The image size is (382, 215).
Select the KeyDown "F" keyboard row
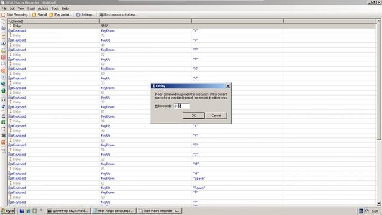(192, 50)
